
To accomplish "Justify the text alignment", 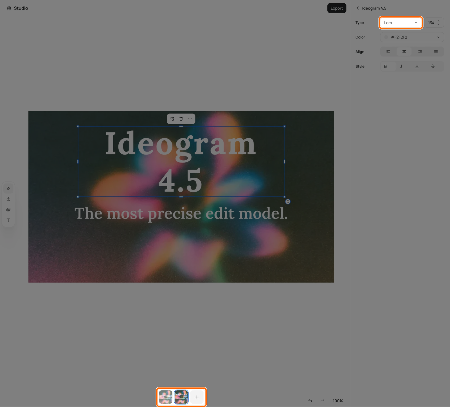I will point(436,51).
